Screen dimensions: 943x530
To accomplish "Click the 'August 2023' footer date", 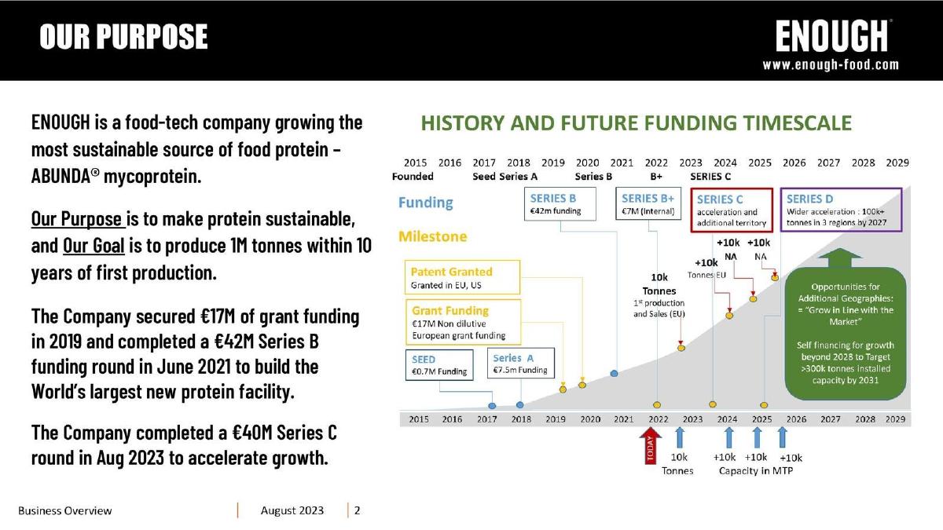I will (x=292, y=510).
